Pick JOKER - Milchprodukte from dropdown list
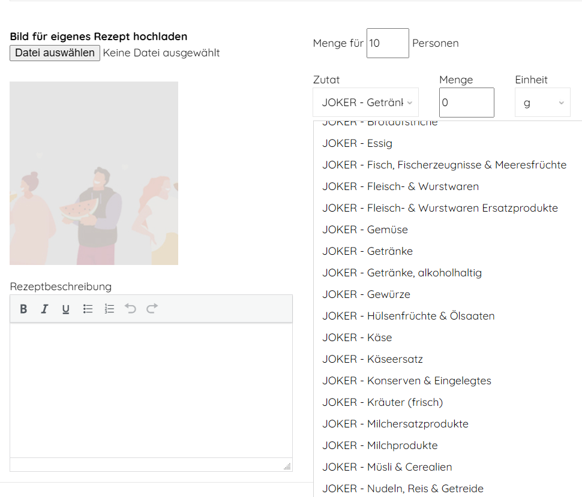 tap(380, 445)
